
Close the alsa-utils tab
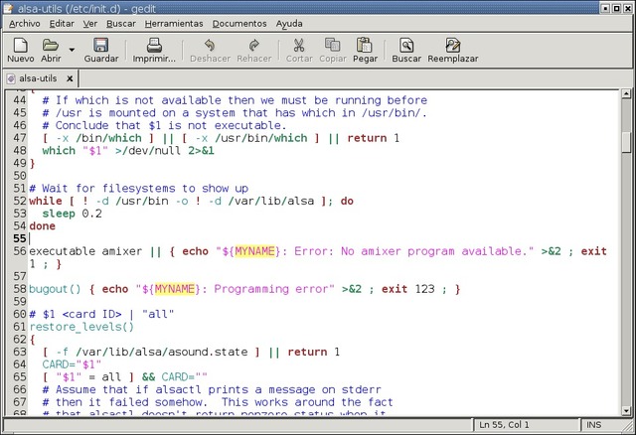click(70, 78)
